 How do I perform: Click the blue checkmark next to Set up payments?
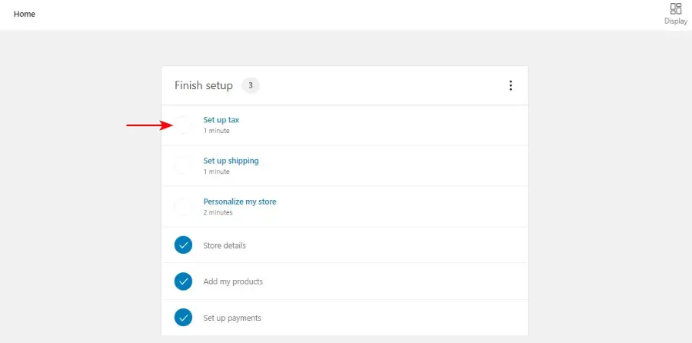coord(184,318)
